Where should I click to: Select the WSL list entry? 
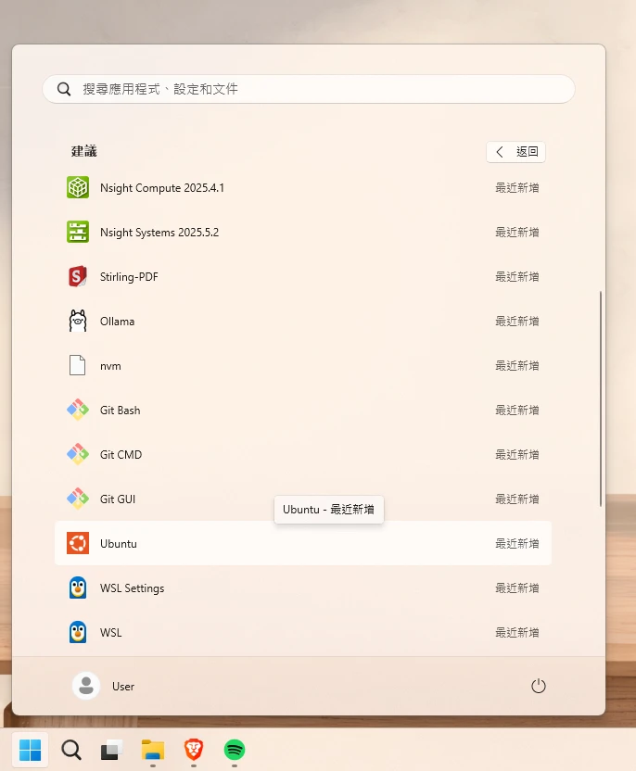coord(302,632)
